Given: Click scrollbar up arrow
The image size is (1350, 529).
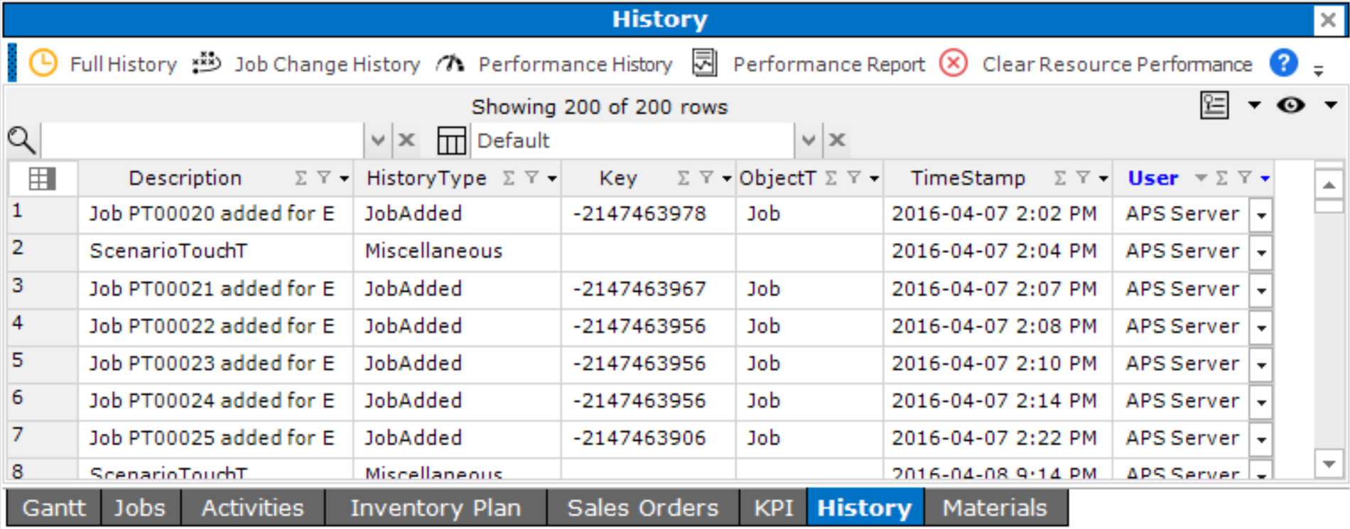Looking at the screenshot, I should tap(1328, 185).
